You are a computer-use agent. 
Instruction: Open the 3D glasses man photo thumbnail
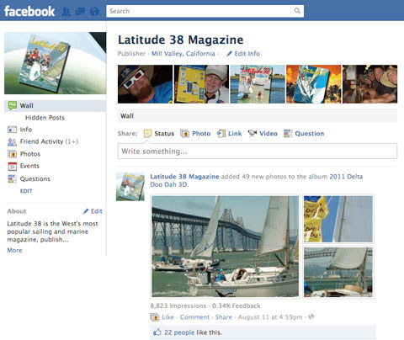pyautogui.click(x=145, y=84)
